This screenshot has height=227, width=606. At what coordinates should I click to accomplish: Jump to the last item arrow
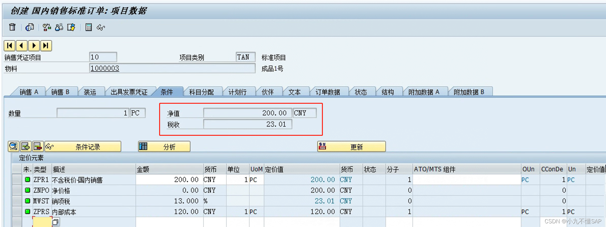point(46,46)
